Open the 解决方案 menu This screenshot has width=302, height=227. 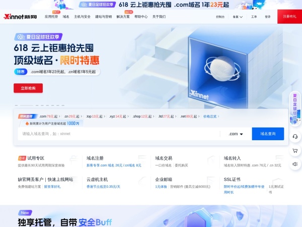click(123, 17)
